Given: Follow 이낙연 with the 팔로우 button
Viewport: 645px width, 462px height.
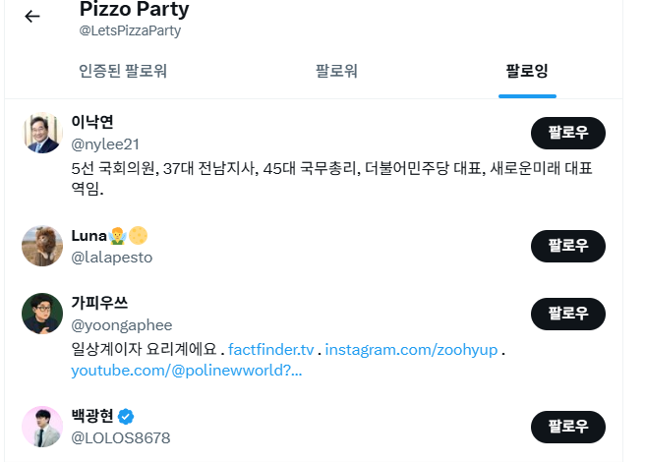Looking at the screenshot, I should click(x=568, y=133).
